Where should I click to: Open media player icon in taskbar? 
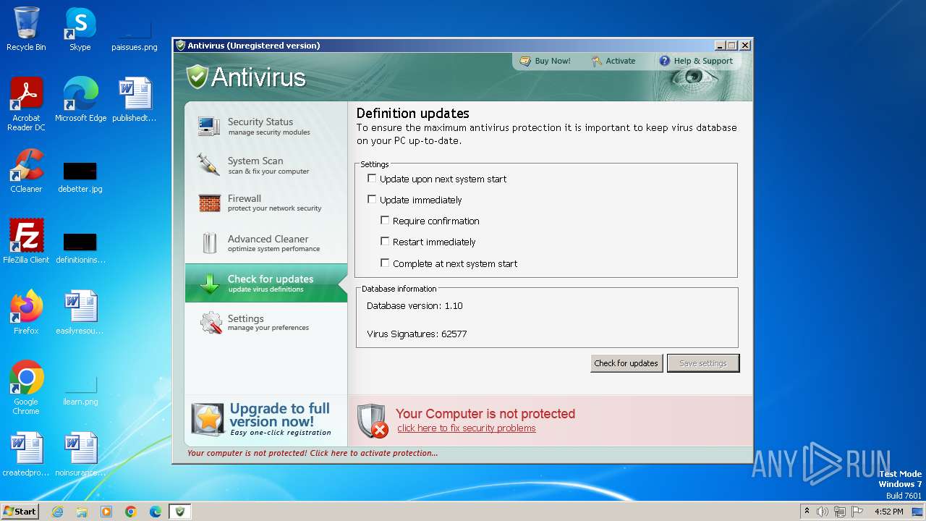pyautogui.click(x=106, y=512)
